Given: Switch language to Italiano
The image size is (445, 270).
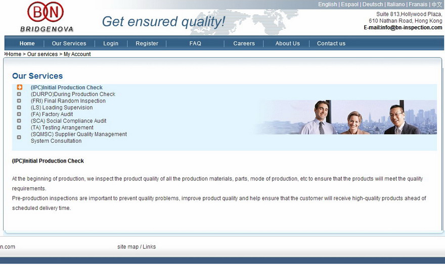Looking at the screenshot, I should pyautogui.click(x=396, y=4).
